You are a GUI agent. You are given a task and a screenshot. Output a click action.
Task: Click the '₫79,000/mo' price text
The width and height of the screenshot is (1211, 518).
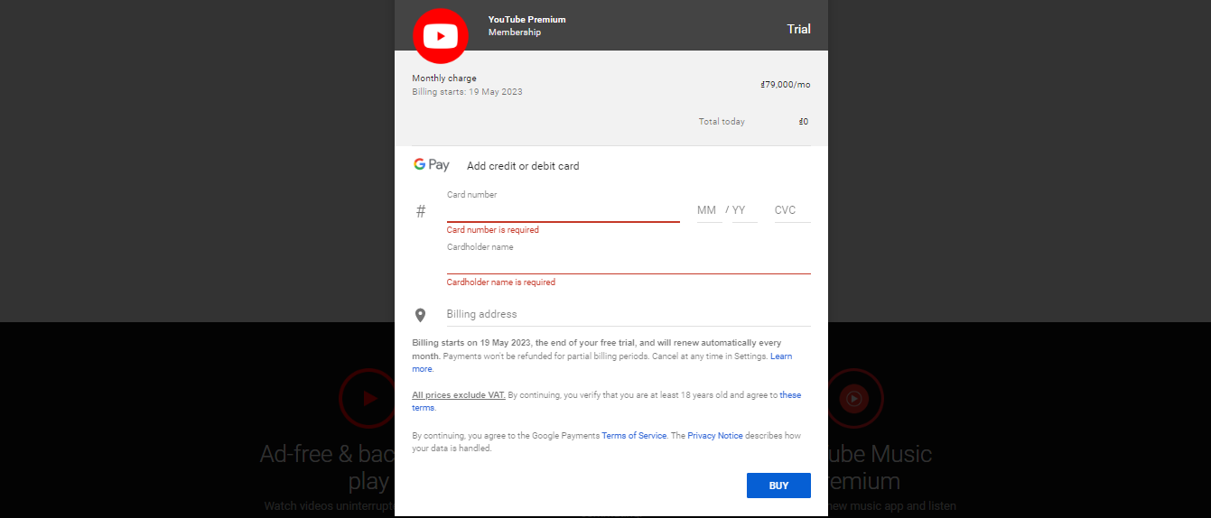point(786,85)
